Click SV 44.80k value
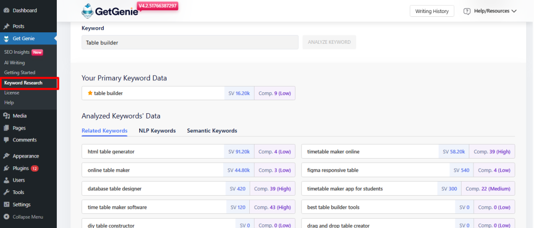Screen dimensions: 534x228 [x=239, y=170]
